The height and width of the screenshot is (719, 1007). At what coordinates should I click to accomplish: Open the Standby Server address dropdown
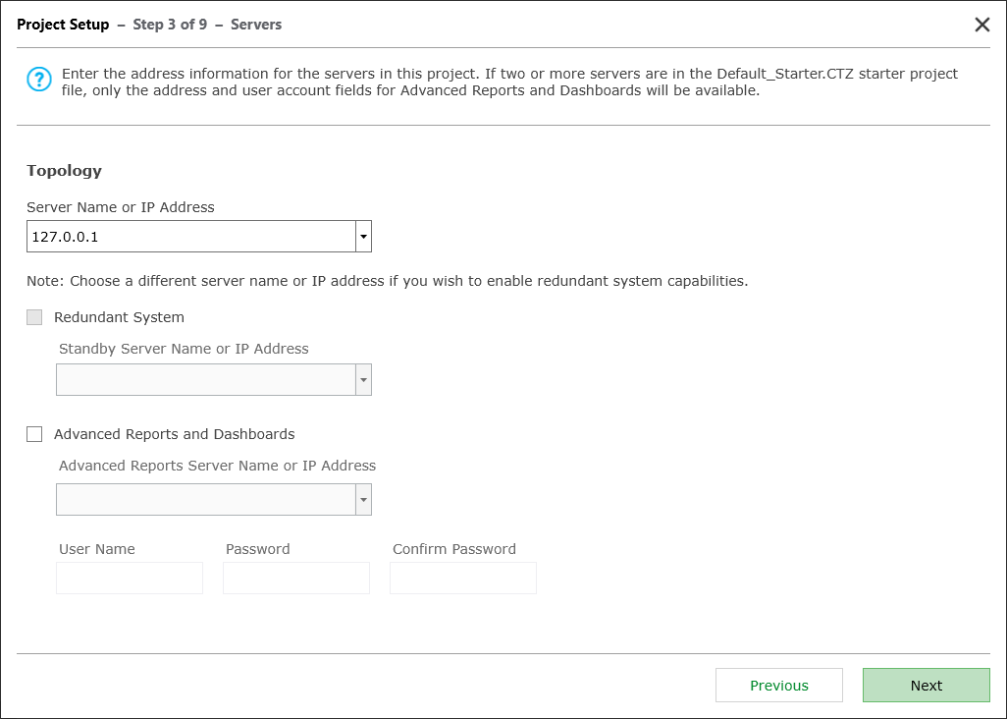click(363, 379)
